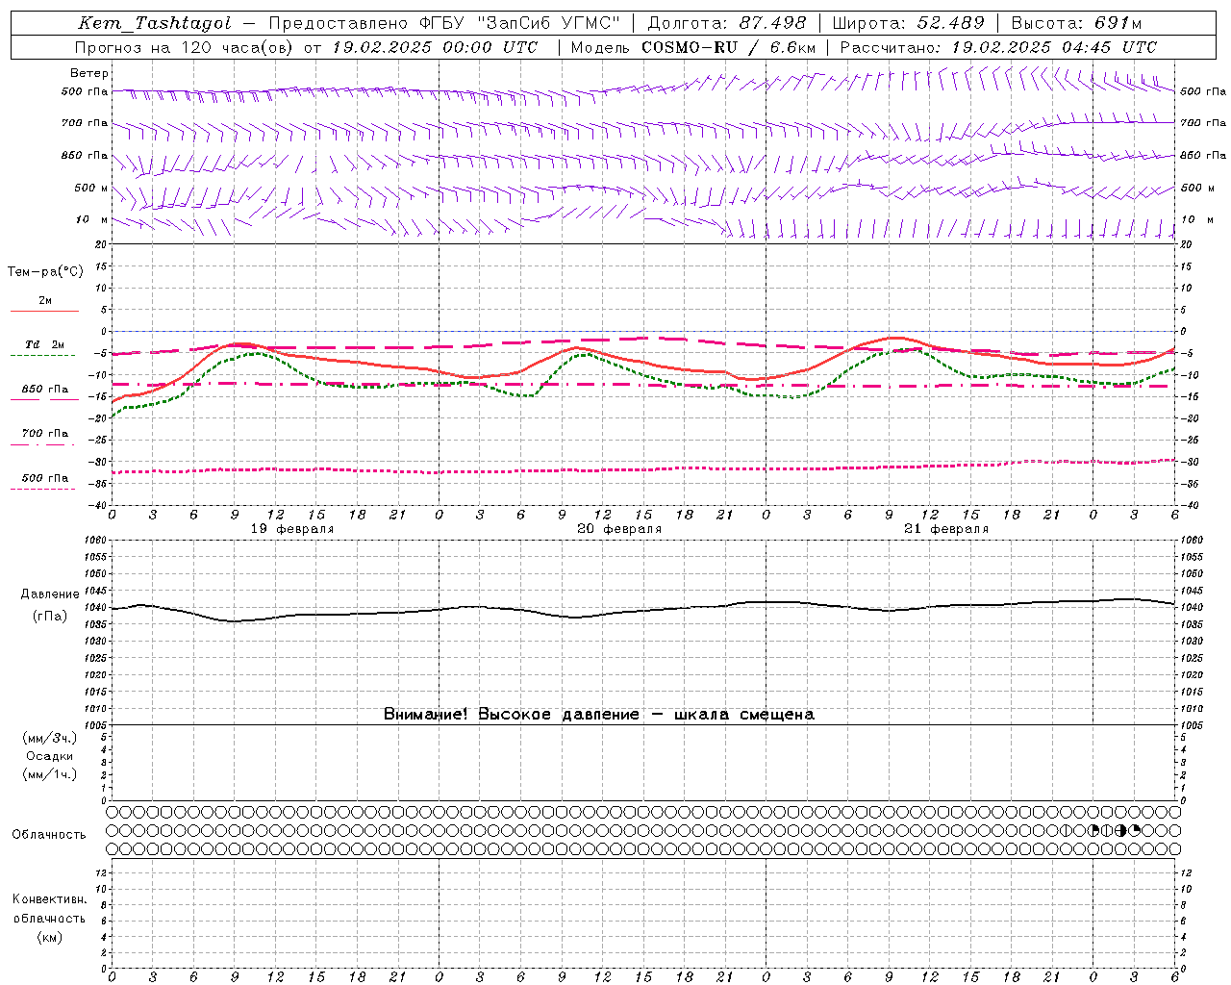Click the Давление pressure panel label
This screenshot has width=1231, height=985.
[x=50, y=594]
